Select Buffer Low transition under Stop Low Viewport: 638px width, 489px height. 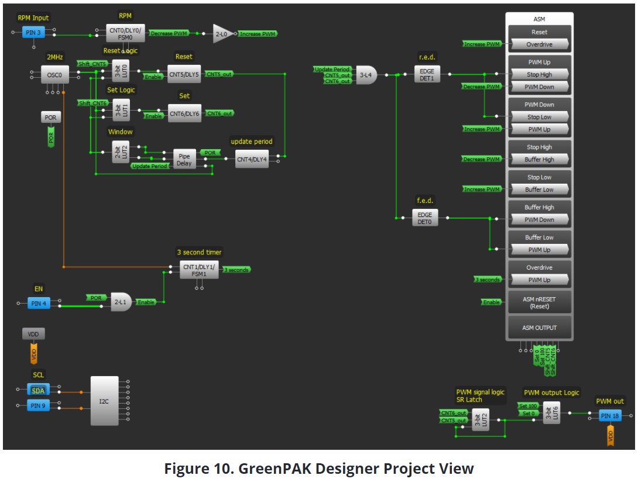tap(540, 190)
